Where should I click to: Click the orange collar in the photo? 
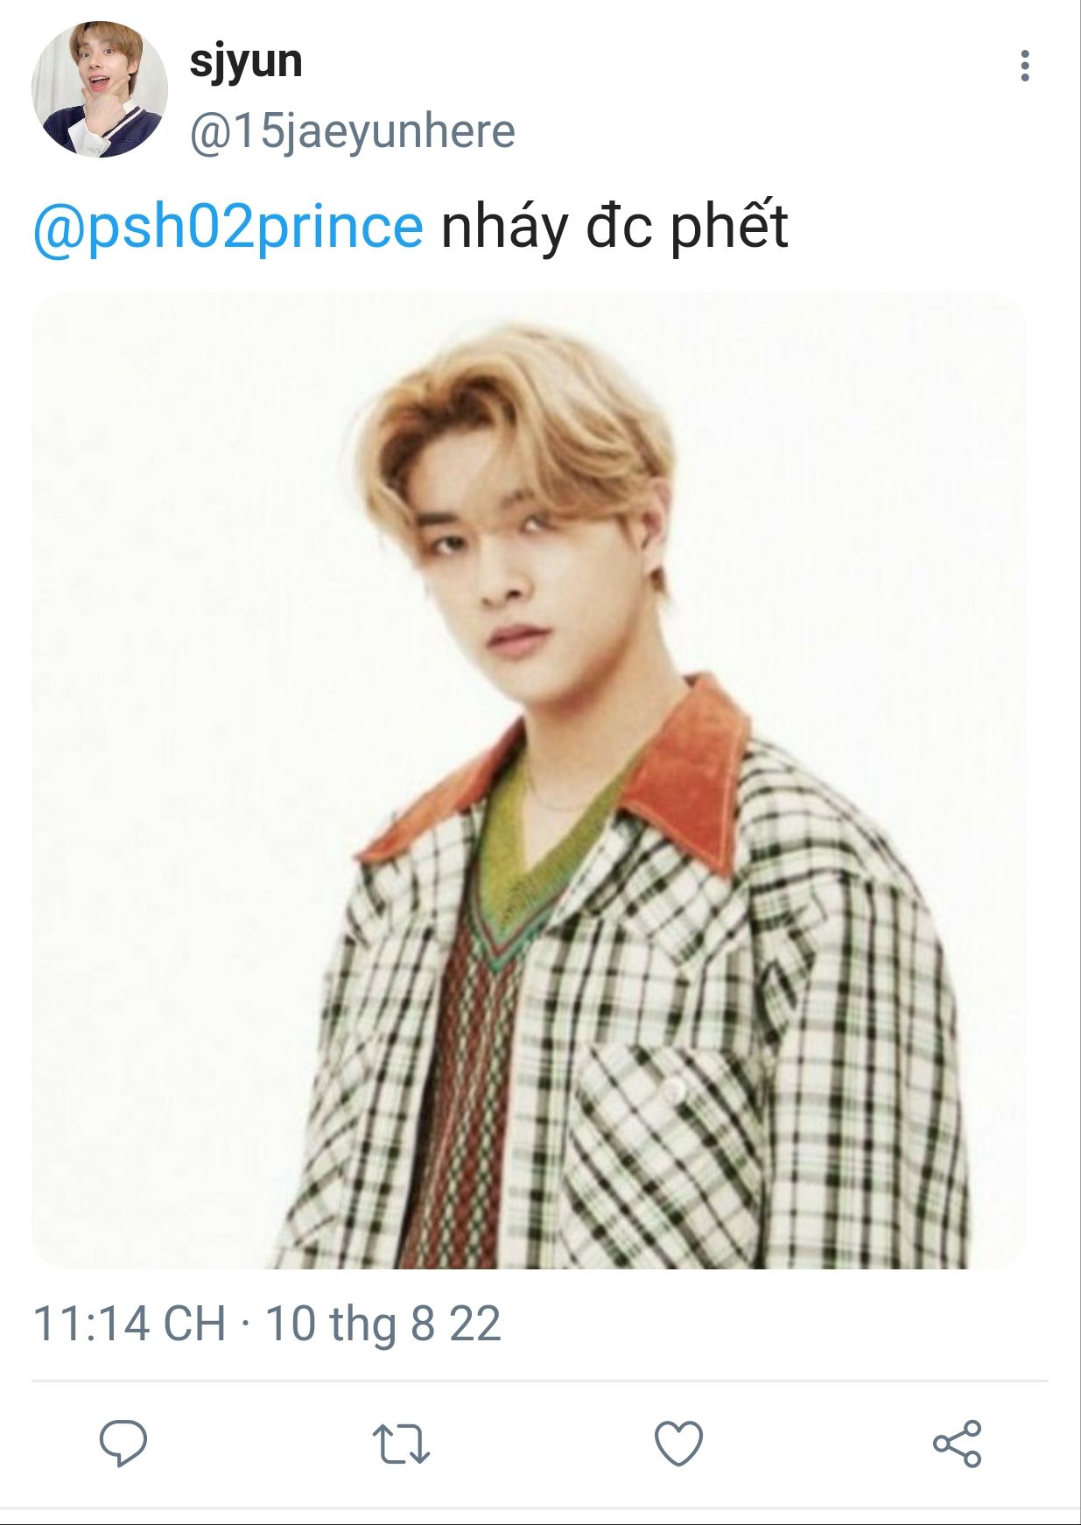pos(691,770)
